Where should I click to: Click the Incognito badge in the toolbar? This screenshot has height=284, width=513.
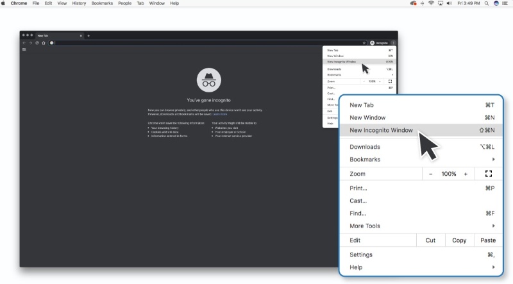point(379,43)
